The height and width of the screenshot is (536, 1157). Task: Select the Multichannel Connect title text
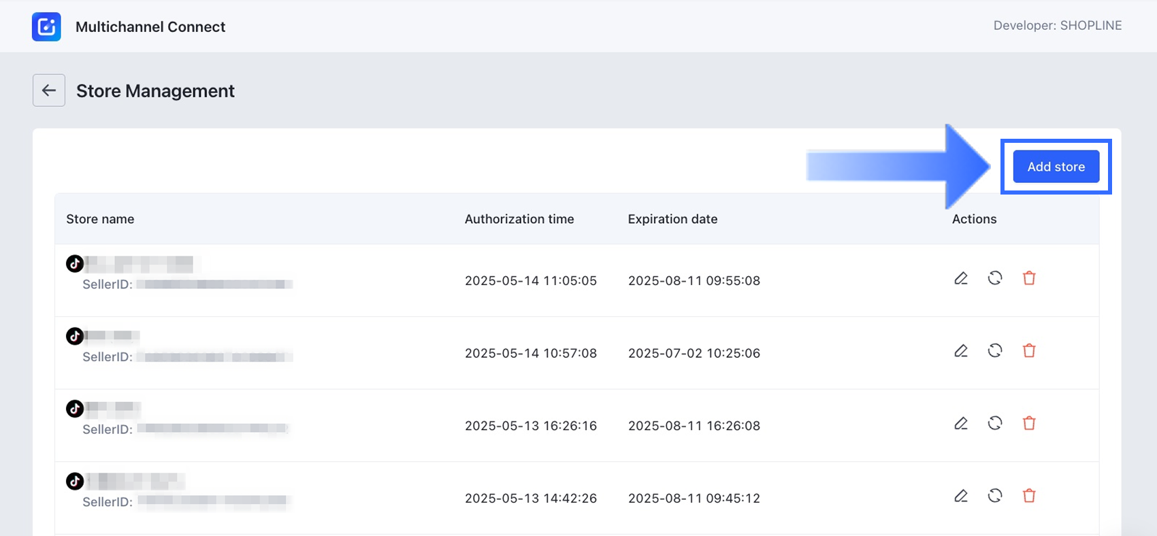click(x=150, y=27)
